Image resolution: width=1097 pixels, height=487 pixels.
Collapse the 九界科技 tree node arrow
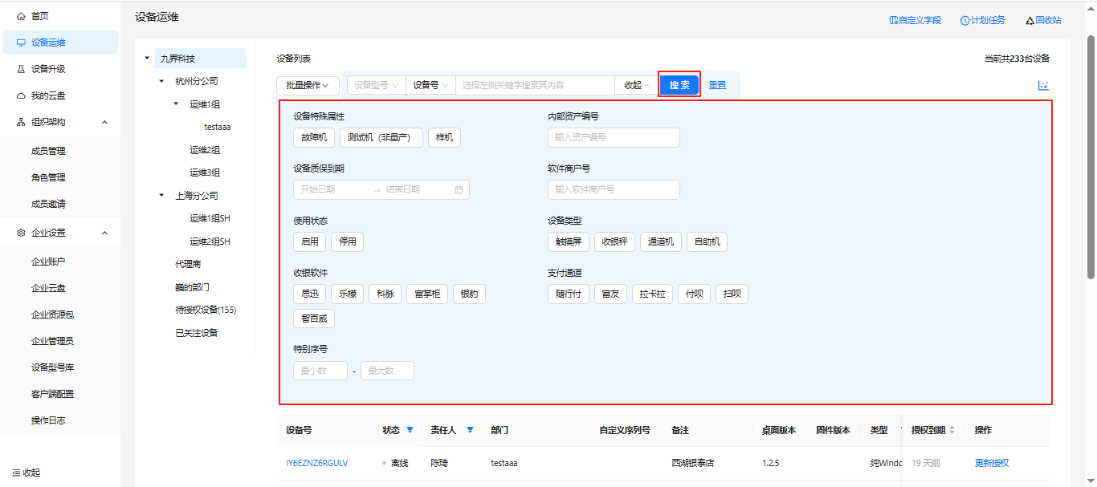click(147, 58)
